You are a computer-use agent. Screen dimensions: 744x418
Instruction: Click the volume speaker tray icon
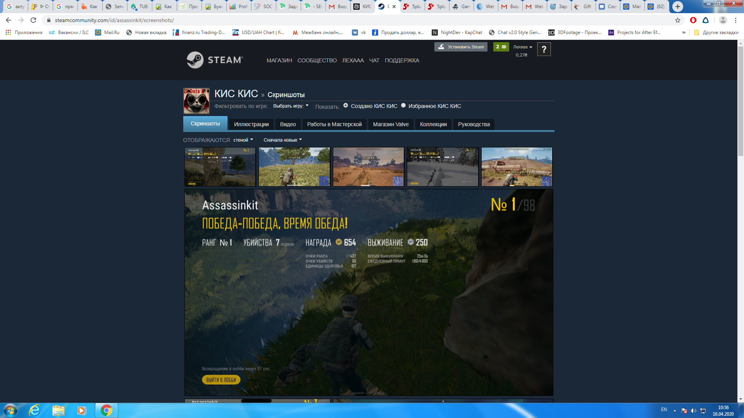point(694,411)
